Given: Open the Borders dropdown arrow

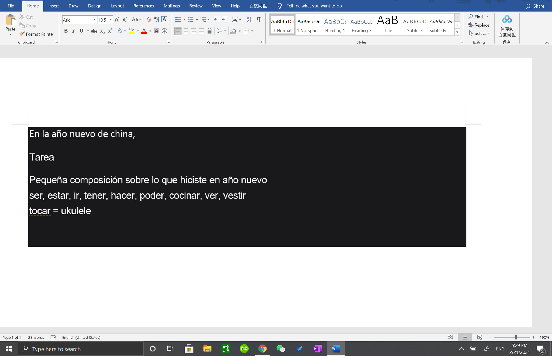Looking at the screenshot, I should click(x=252, y=31).
